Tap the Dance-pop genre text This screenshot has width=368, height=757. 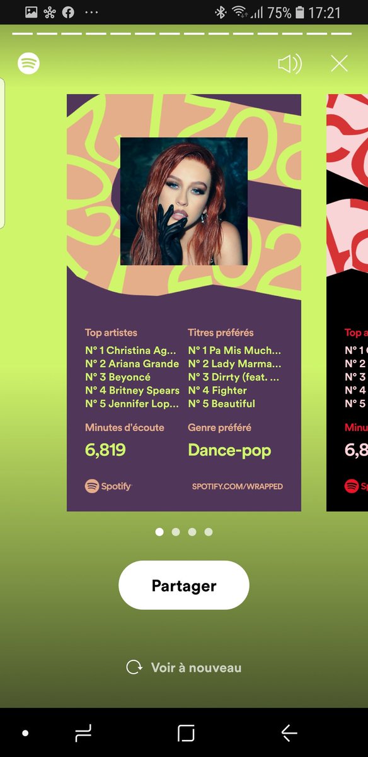point(229,450)
